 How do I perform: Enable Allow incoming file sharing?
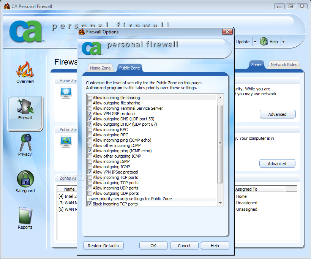click(90, 98)
